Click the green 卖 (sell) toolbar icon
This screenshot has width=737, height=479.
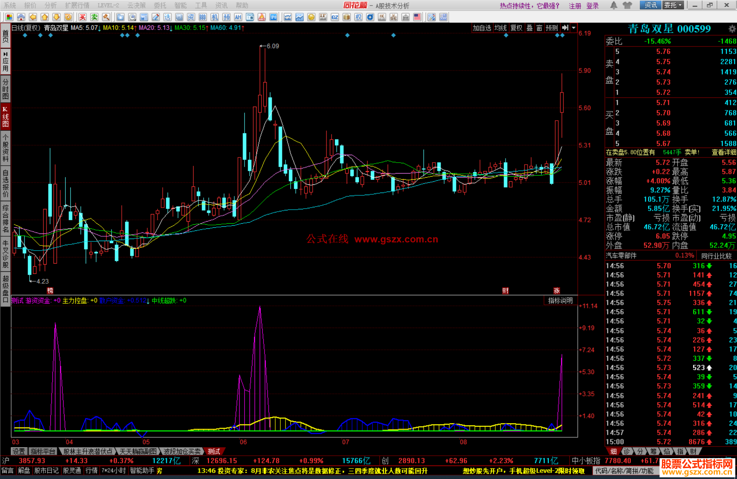tap(94, 17)
